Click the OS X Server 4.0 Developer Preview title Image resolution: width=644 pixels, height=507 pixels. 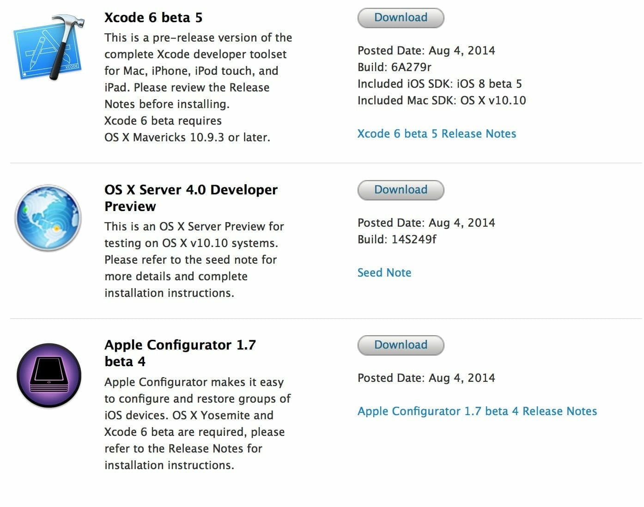click(190, 198)
